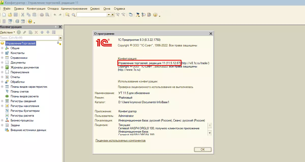305x162 pixels.
Task: Open the Справка menu
Action: [119, 8]
